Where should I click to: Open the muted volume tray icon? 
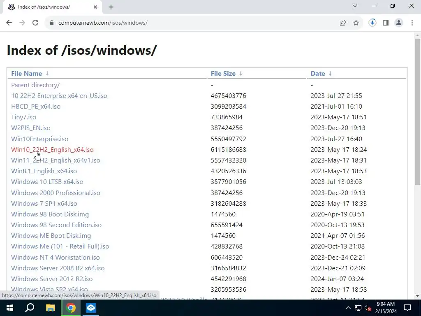tap(368, 308)
